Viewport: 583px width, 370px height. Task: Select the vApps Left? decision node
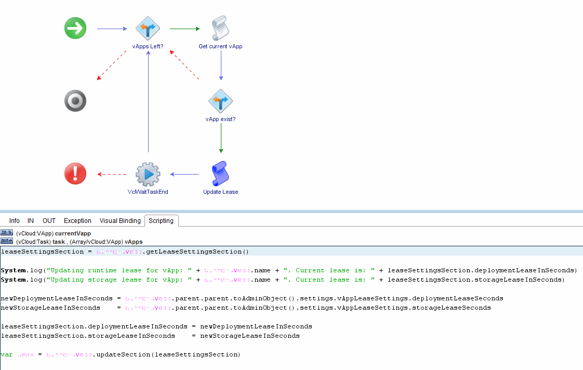[x=148, y=29]
